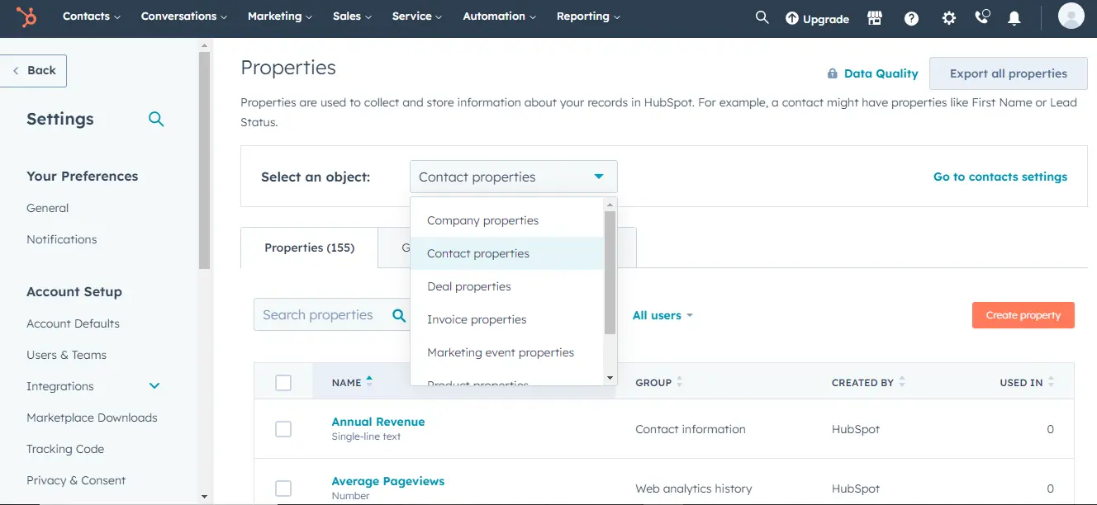
Task: Click the settings sidebar scrollbar thumb
Action: 205,160
